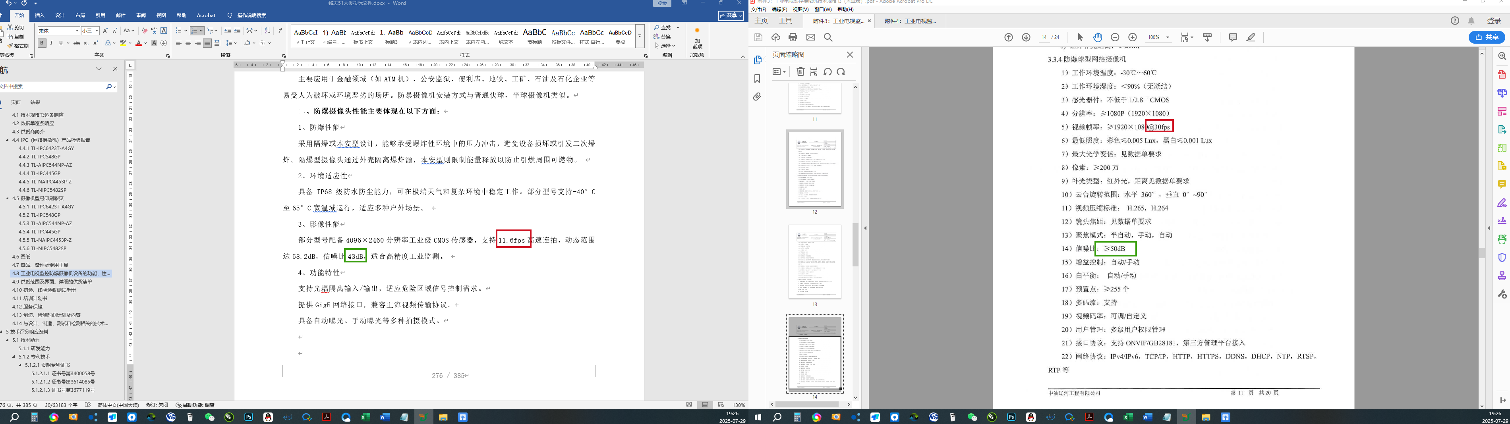Zoom in the PDF with the plus icon
This screenshot has height=424, width=1510.
tap(1133, 37)
